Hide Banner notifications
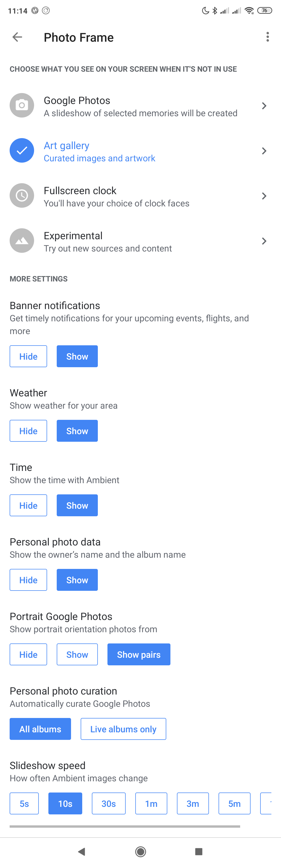 (28, 356)
